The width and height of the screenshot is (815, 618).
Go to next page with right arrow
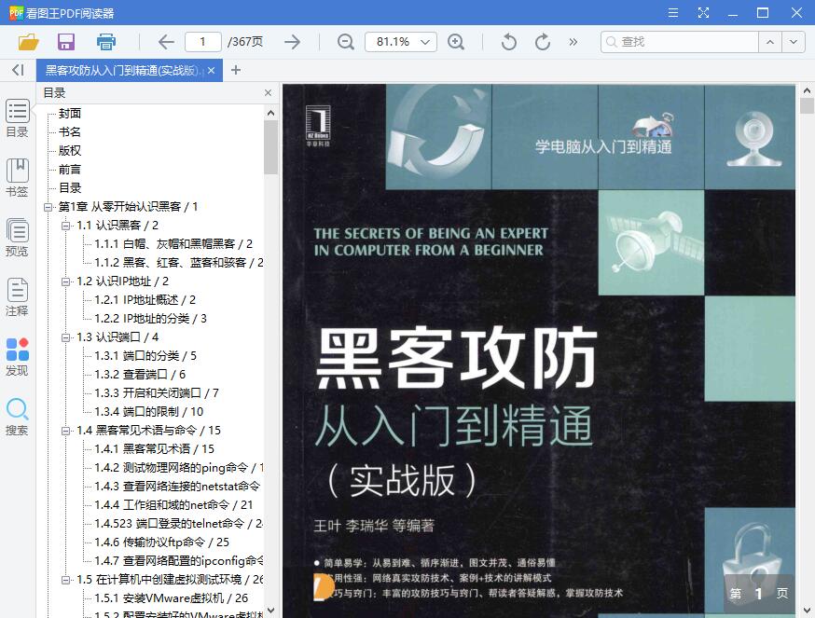point(291,42)
